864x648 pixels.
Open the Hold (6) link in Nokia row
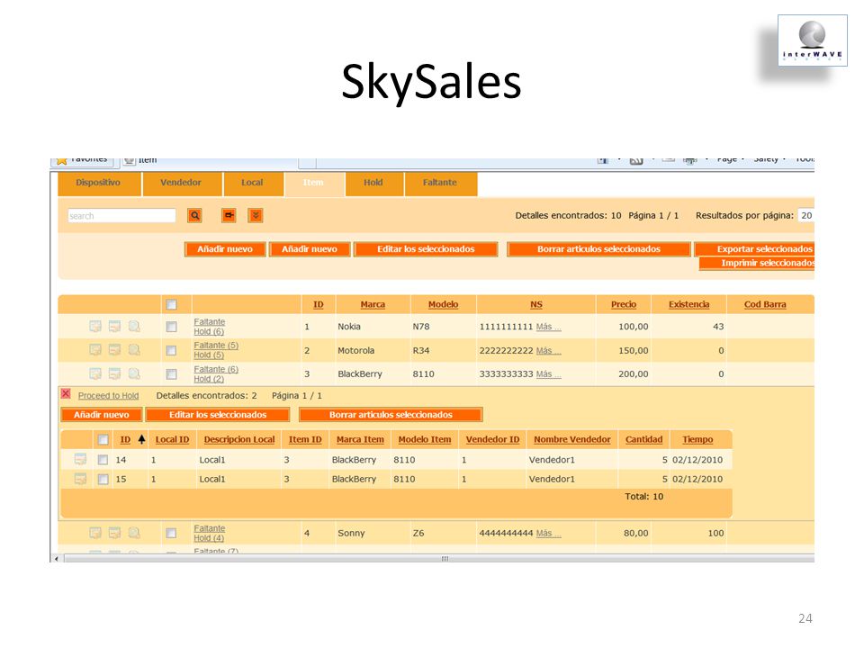pyautogui.click(x=208, y=332)
